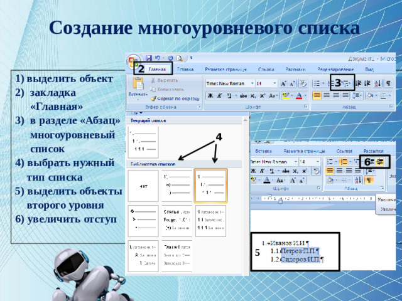Switch to the Главная tab in upper ribbon

156,69
